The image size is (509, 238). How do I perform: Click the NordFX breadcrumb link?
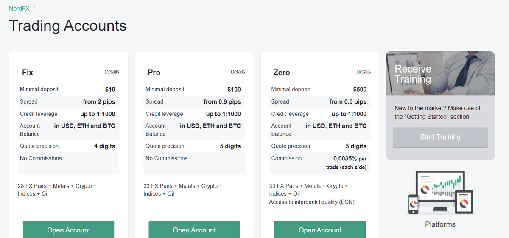[19, 8]
